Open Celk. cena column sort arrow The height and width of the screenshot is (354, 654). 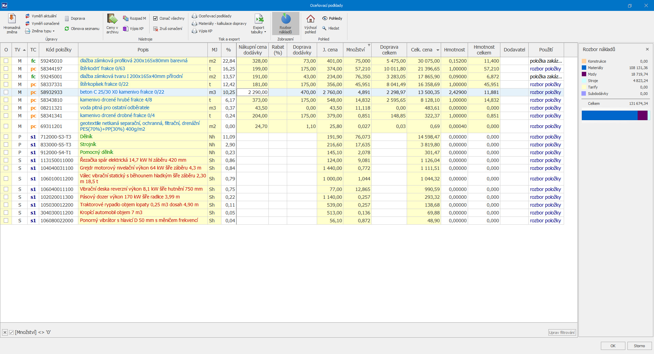(x=438, y=50)
